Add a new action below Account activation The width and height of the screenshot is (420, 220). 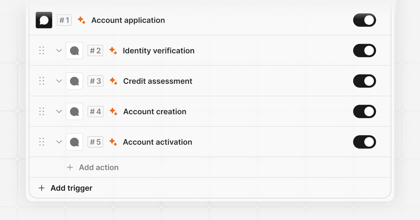point(93,167)
